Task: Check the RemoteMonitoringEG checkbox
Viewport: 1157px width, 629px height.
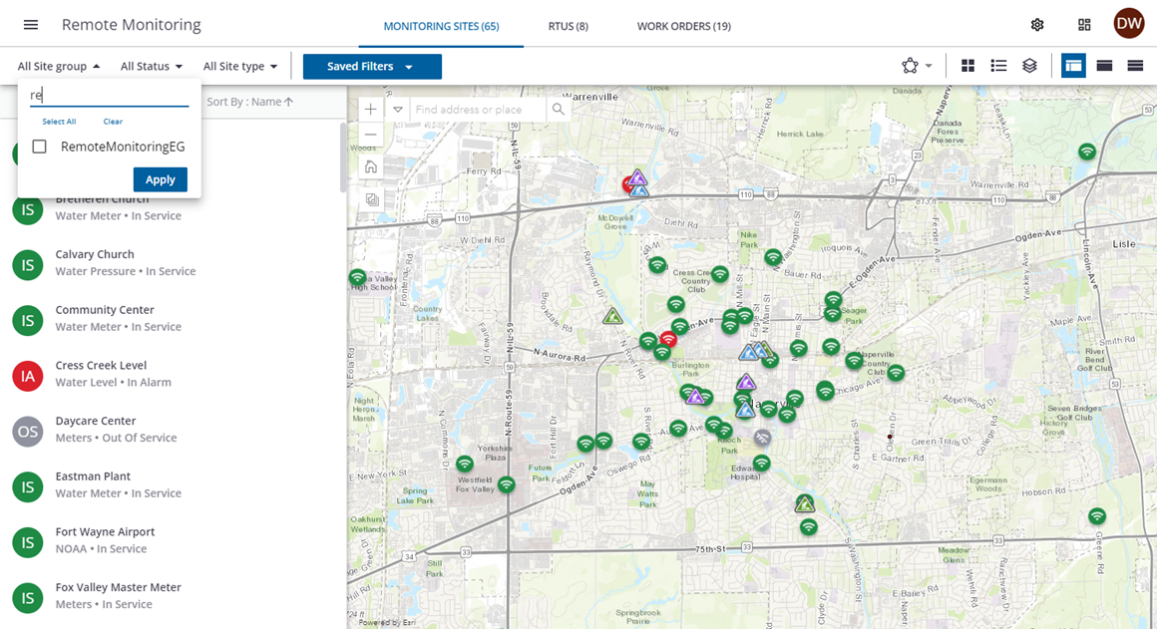Action: click(40, 147)
